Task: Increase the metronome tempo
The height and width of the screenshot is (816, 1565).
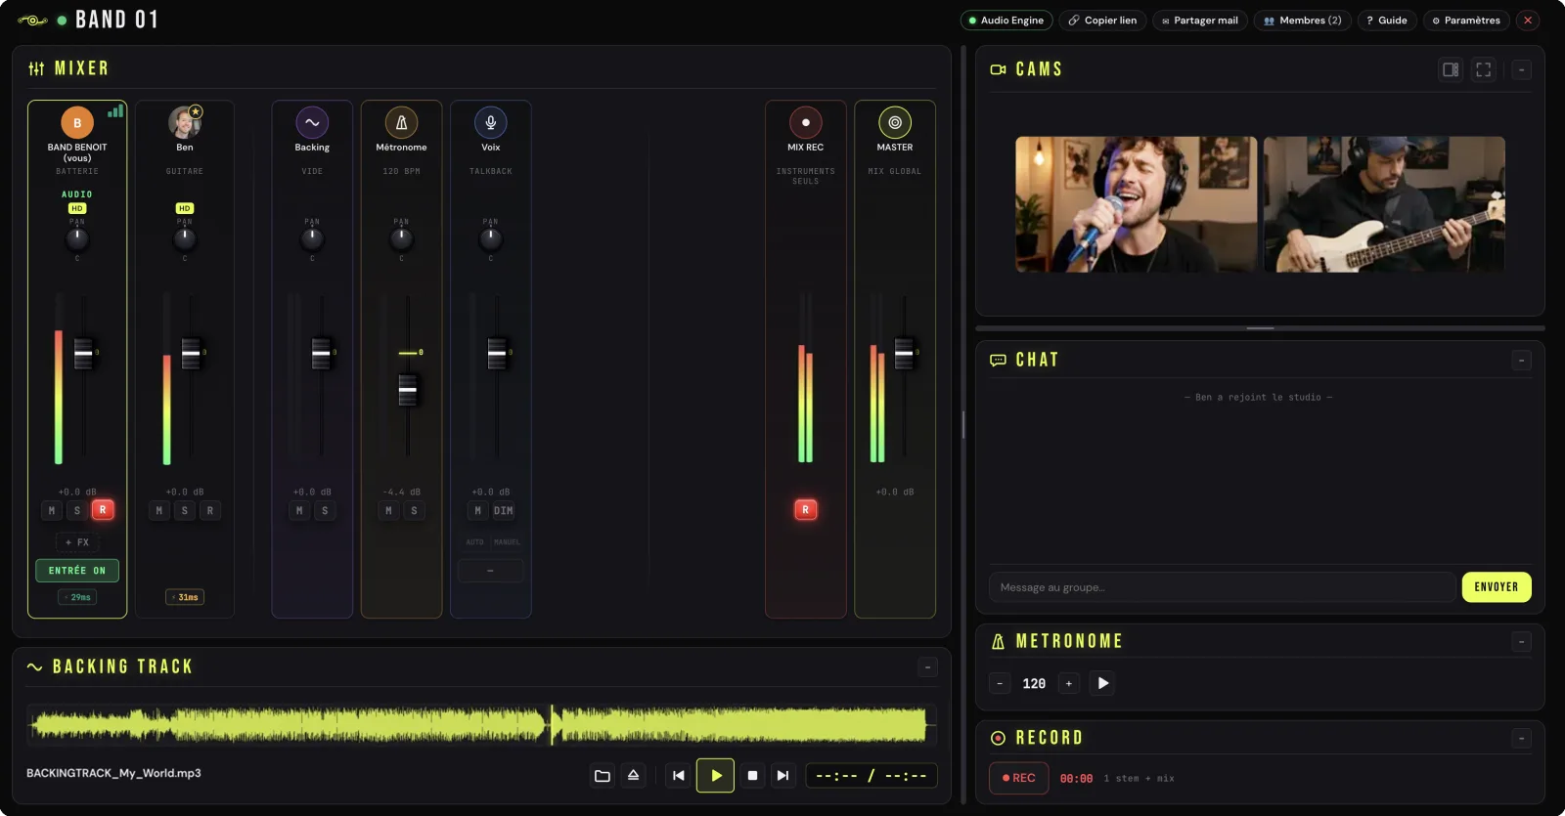Action: point(1069,683)
